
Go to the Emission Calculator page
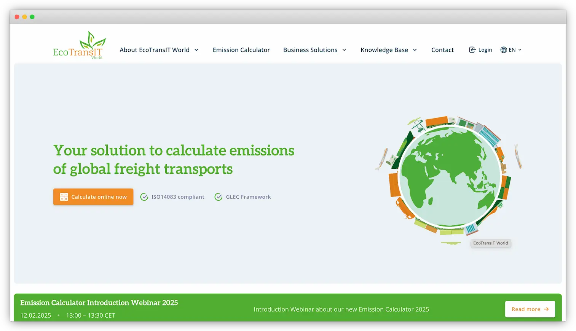click(x=241, y=50)
